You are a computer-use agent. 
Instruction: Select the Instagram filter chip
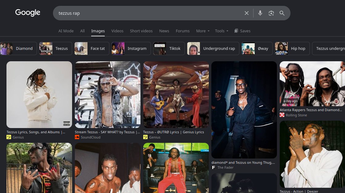[131, 48]
